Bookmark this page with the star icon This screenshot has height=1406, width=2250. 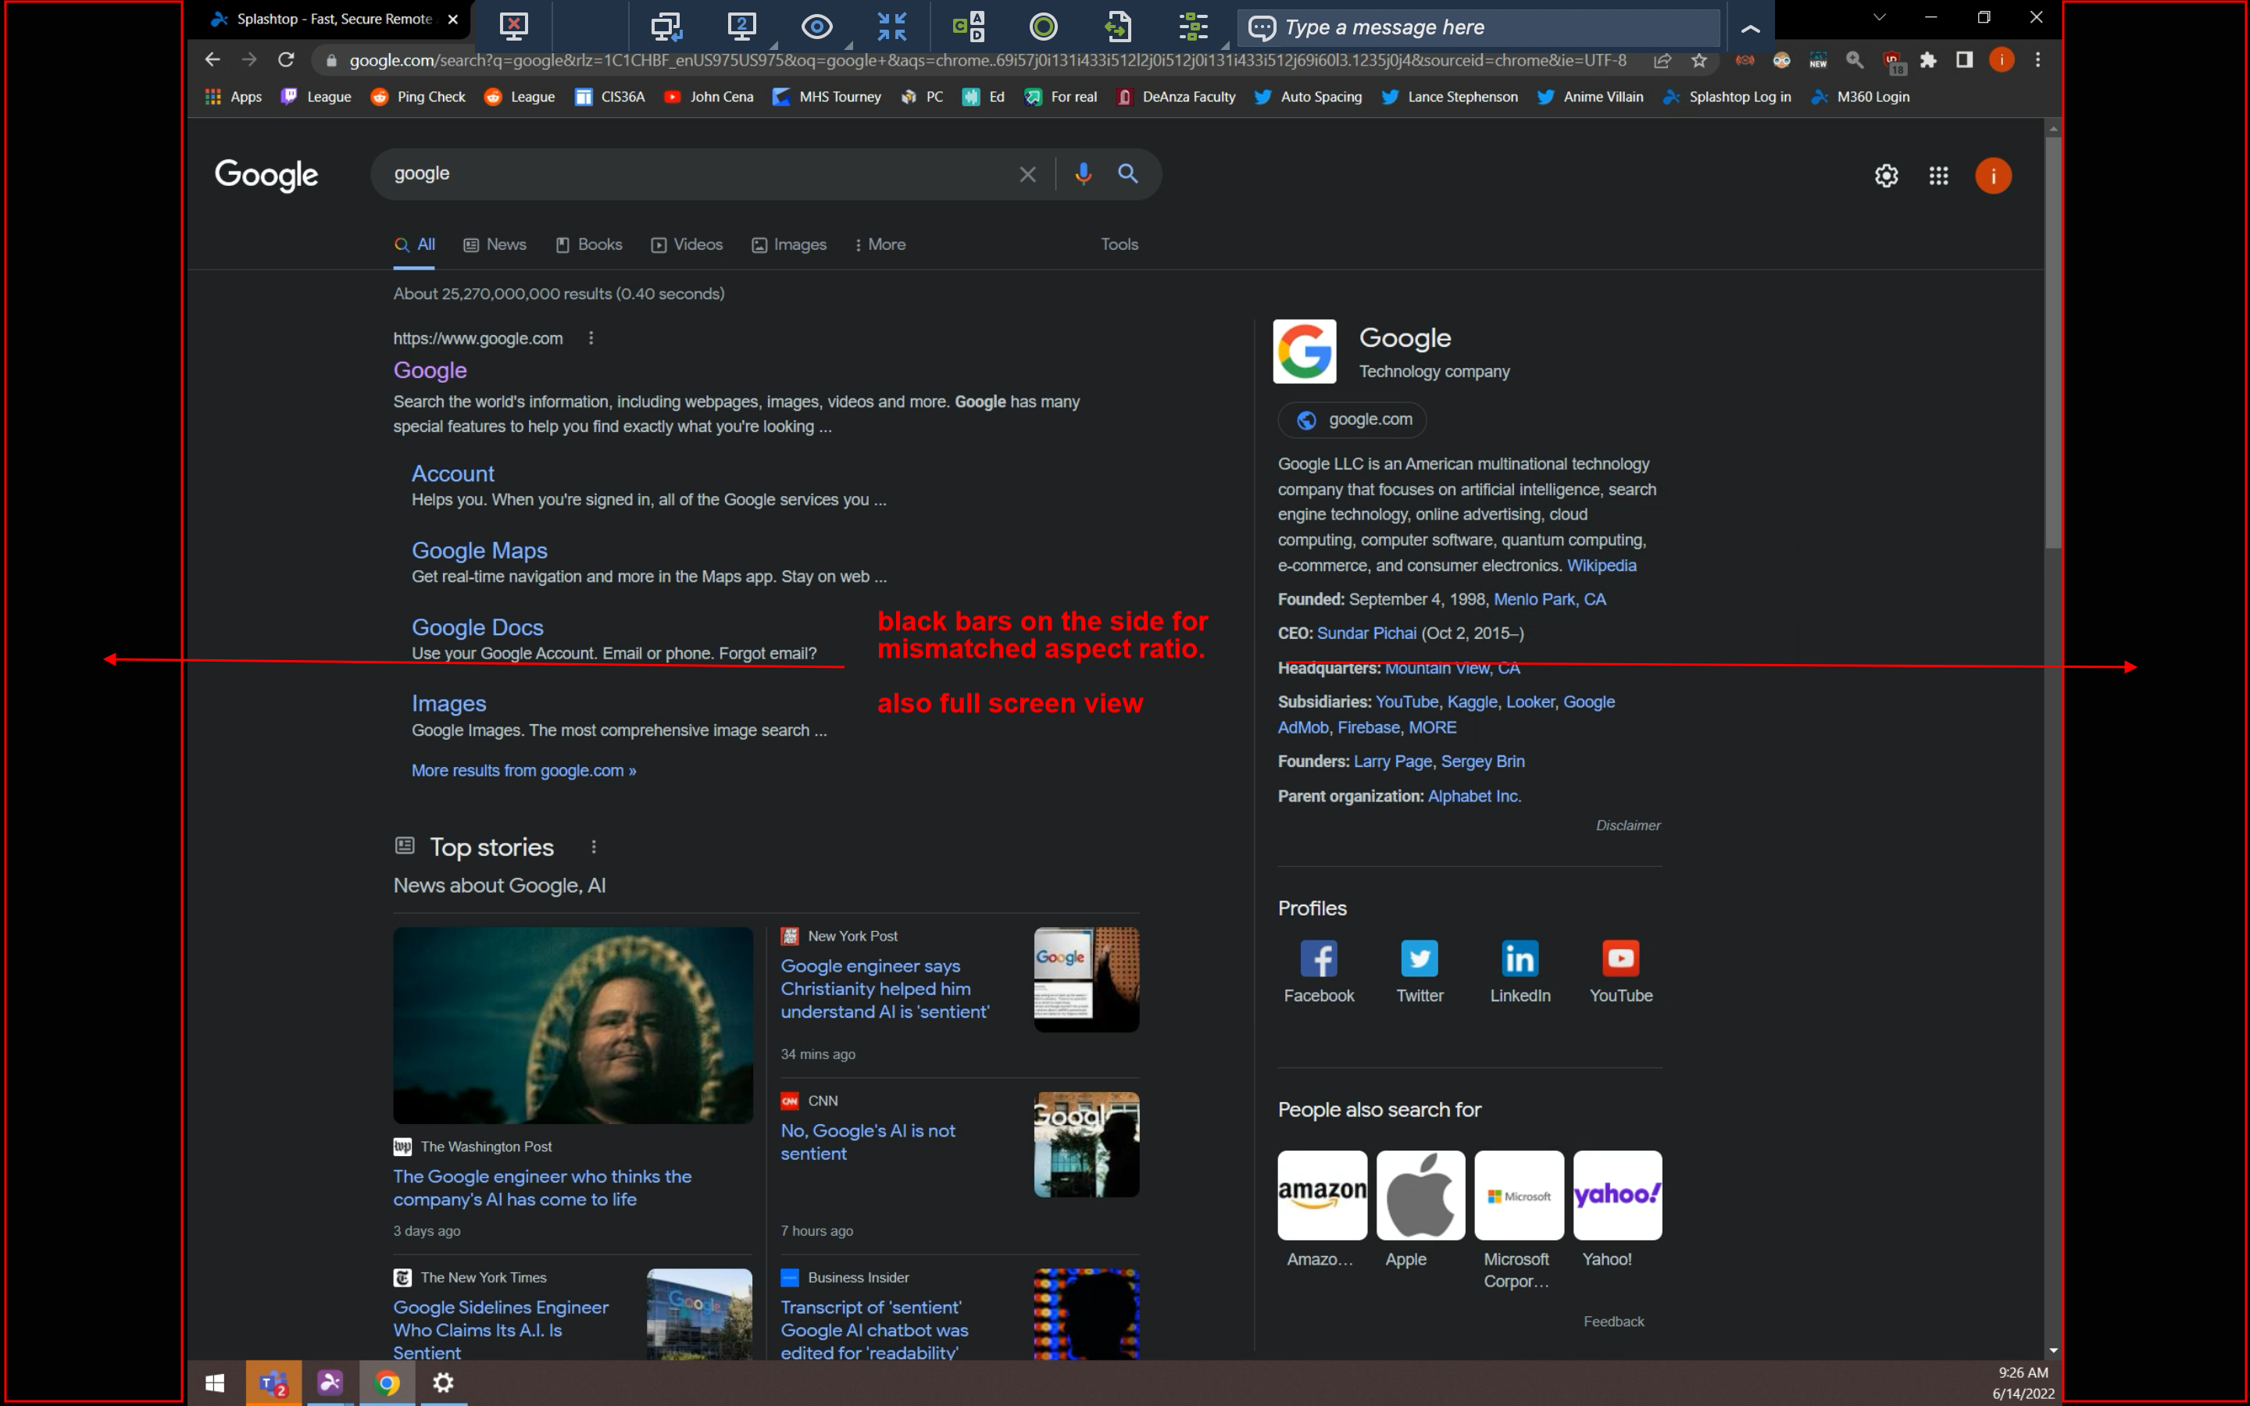click(1699, 60)
